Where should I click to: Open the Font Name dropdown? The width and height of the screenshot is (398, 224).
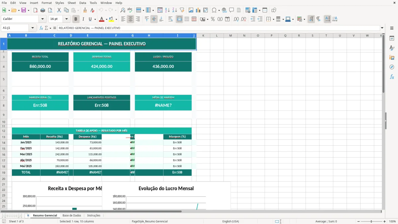42,19
